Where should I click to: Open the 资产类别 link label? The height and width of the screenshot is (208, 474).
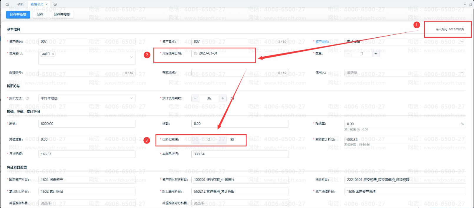coord(322,42)
